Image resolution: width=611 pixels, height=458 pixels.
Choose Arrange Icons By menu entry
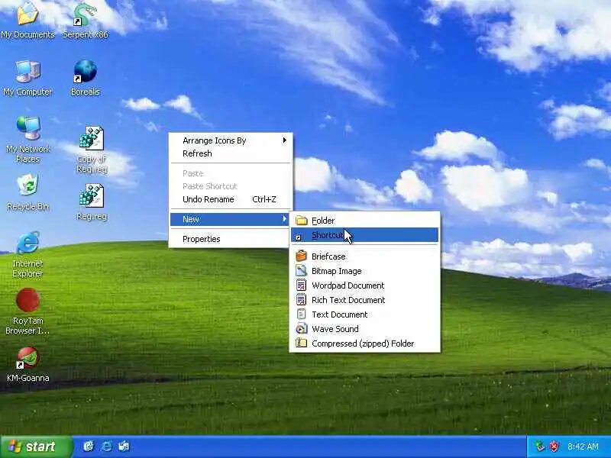[x=231, y=140]
